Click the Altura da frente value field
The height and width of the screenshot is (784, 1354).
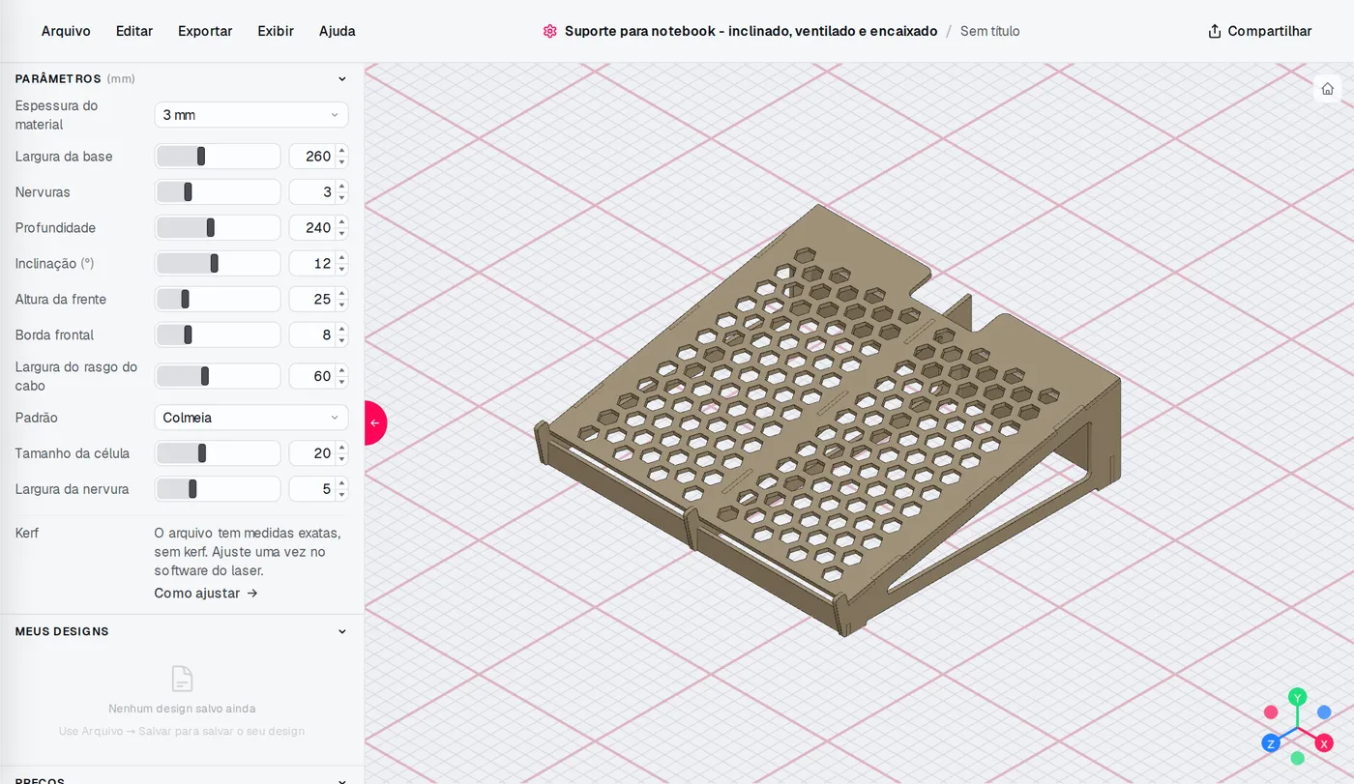pos(311,299)
